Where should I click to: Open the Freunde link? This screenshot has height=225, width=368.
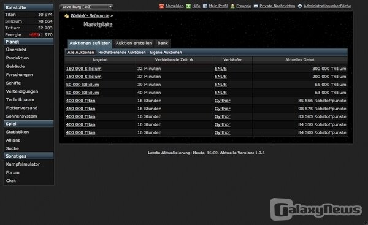point(243,6)
